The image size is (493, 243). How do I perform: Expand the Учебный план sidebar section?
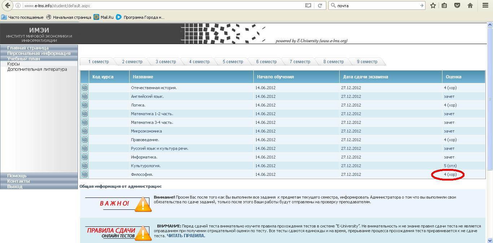point(23,58)
